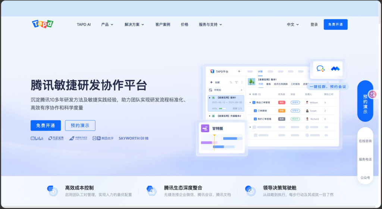This screenshot has height=209, width=382.
Task: Expand the 产品 dropdown menu
Action: point(107,24)
